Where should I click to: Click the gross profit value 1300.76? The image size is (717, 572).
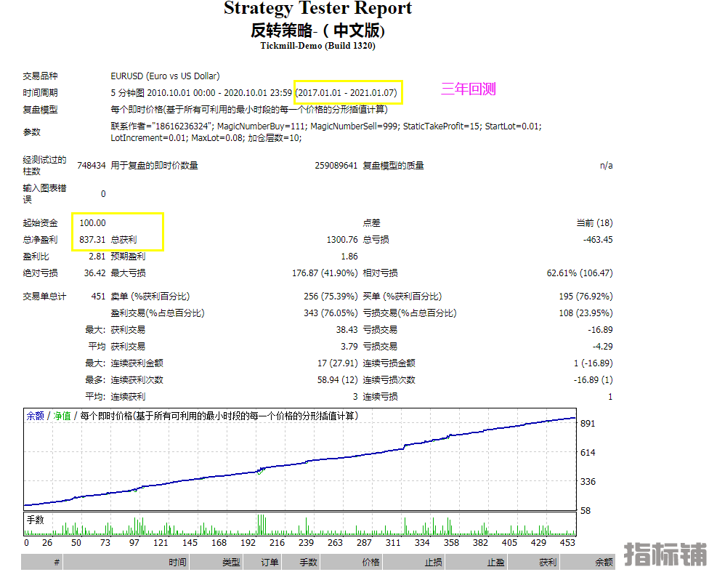click(342, 240)
